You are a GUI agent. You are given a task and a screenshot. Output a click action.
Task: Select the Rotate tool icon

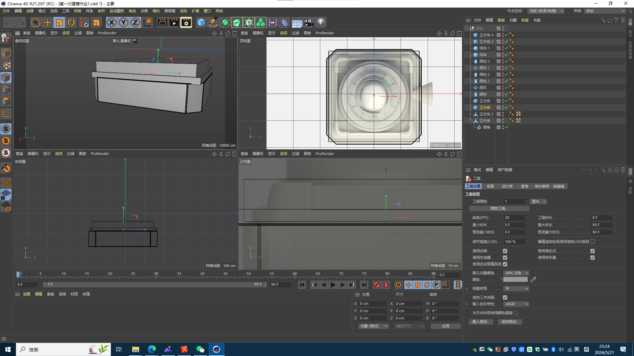pos(71,22)
